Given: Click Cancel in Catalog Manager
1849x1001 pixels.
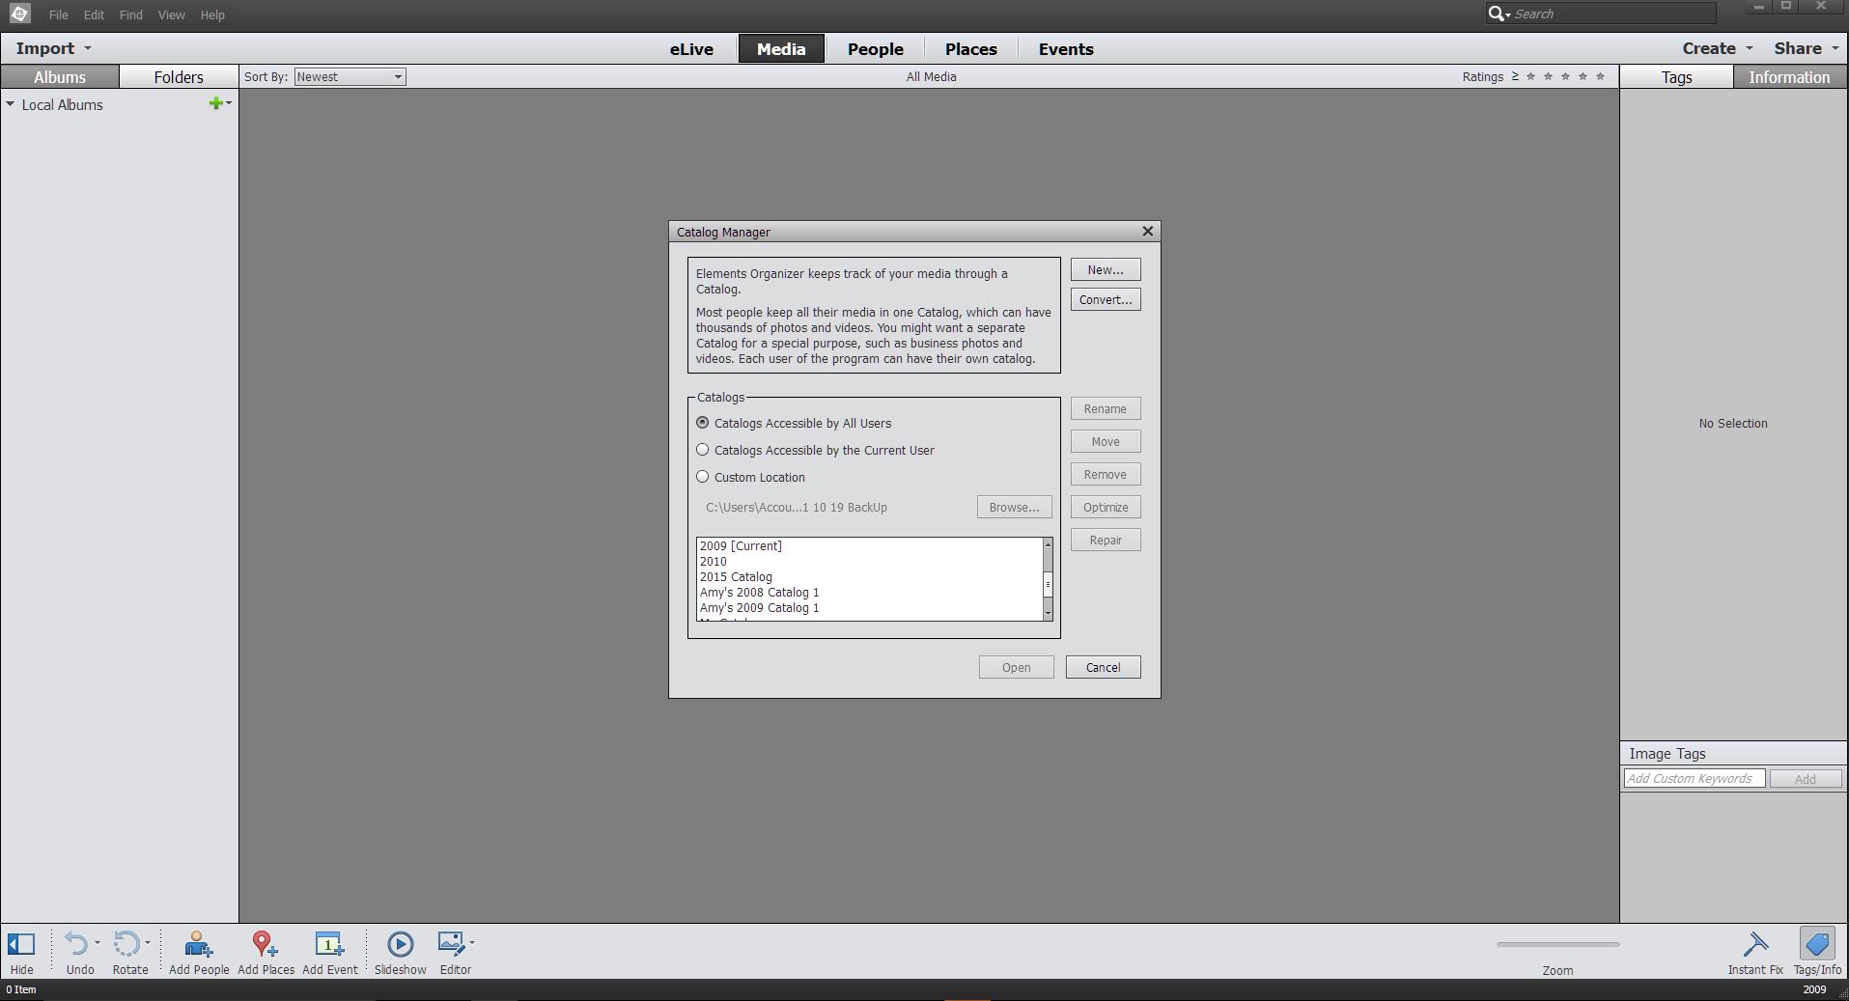Looking at the screenshot, I should pos(1103,667).
